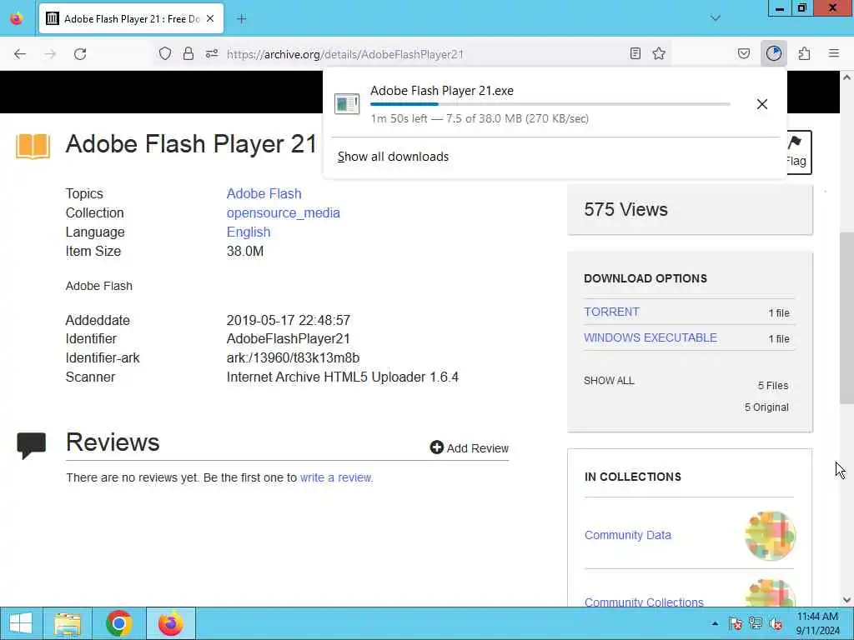Open Firefox application hamburger menu
Image resolution: width=854 pixels, height=640 pixels.
click(834, 53)
